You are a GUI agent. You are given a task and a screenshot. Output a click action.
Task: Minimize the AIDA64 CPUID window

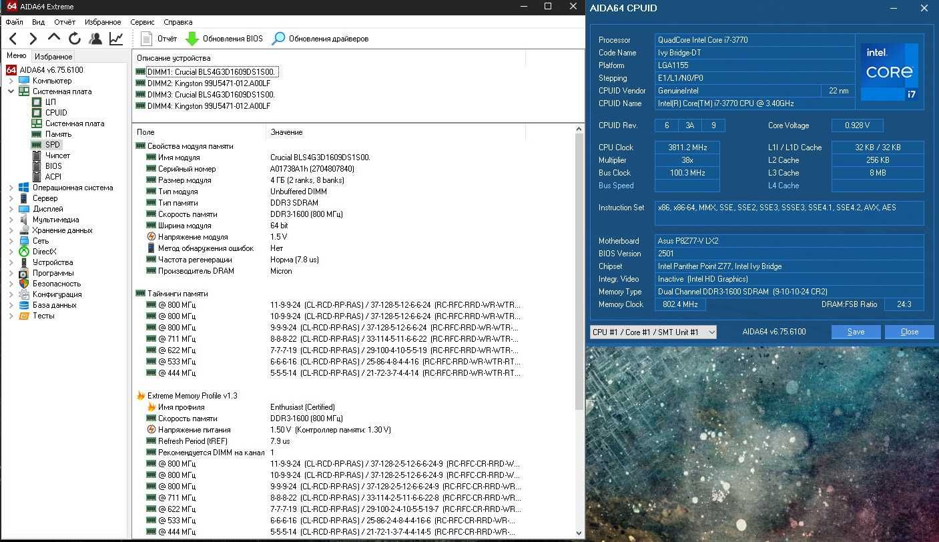pyautogui.click(x=894, y=8)
